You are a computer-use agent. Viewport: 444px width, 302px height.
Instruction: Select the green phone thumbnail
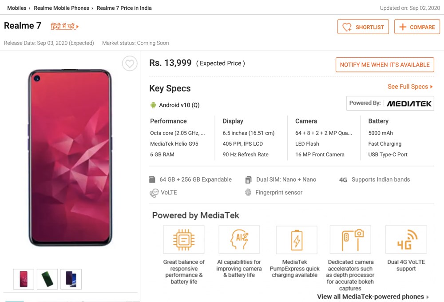47,279
